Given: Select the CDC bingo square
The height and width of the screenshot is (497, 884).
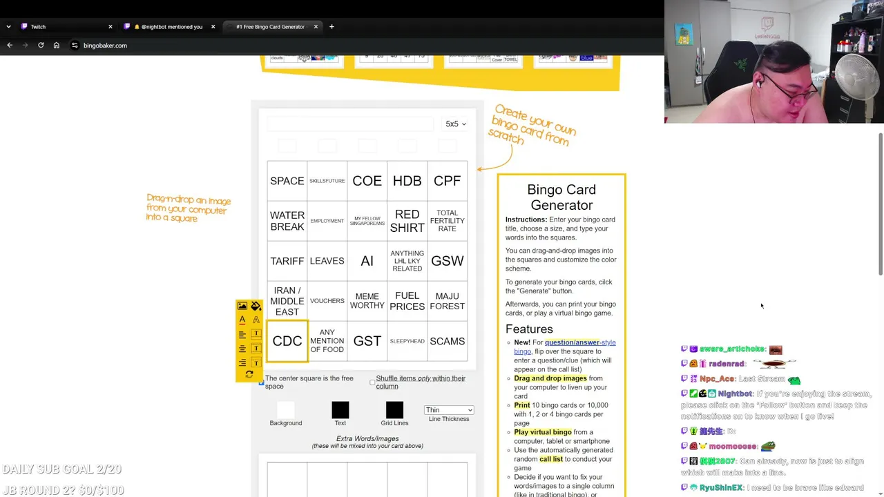Looking at the screenshot, I should coord(287,341).
